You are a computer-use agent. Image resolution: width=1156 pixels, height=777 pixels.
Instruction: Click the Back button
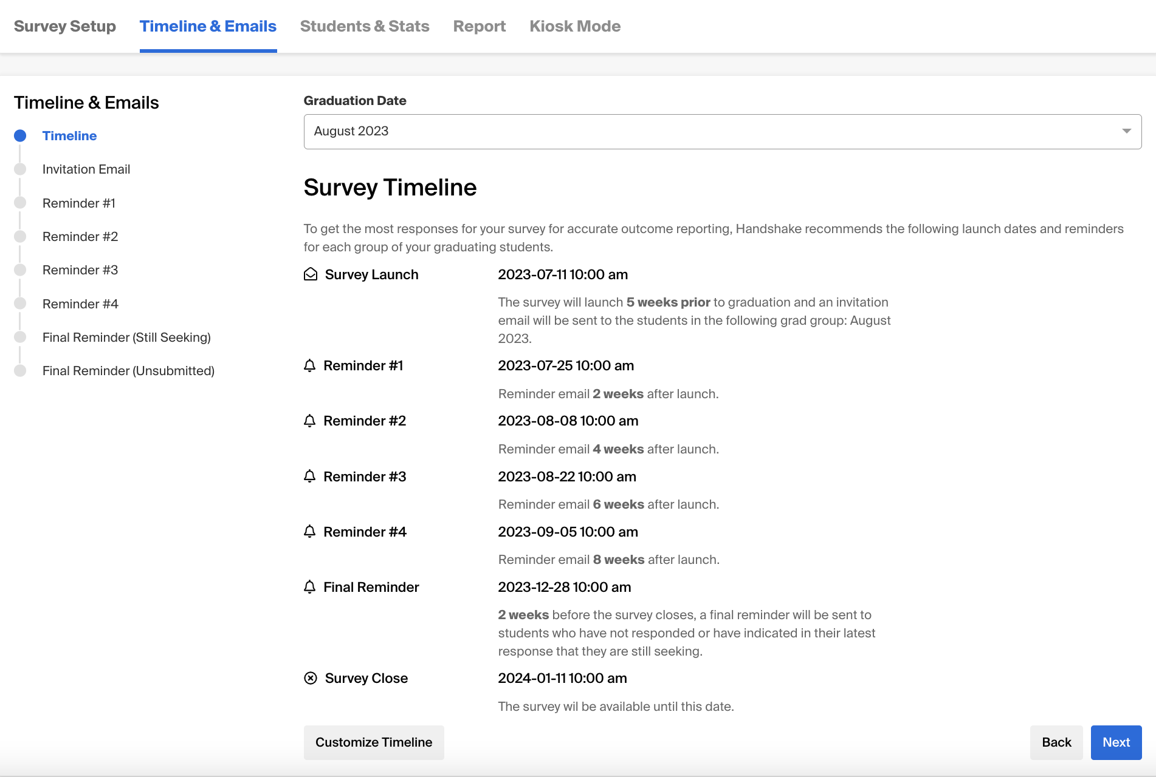[x=1056, y=742]
